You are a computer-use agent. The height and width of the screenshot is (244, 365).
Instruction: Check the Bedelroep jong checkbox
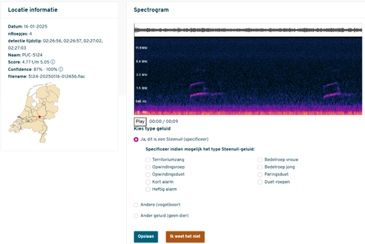tap(260, 167)
